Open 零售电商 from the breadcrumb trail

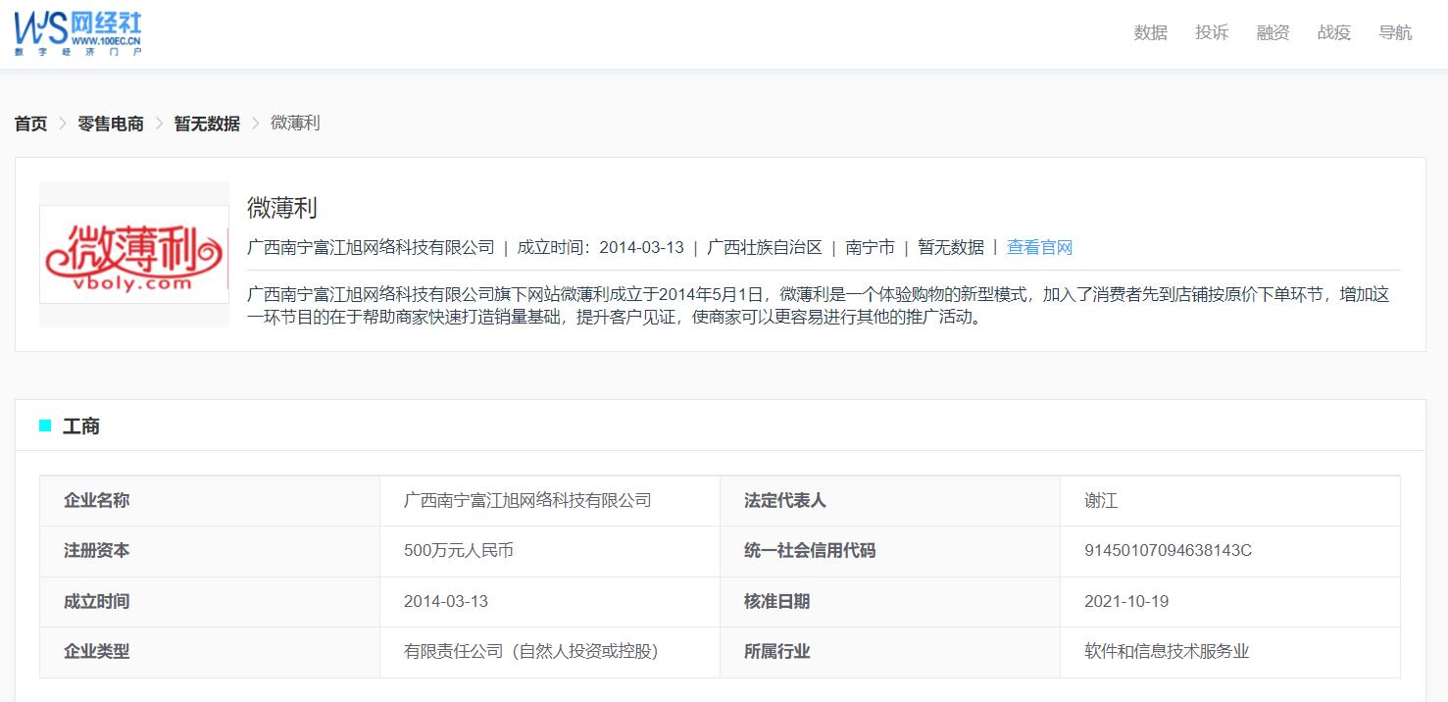[x=110, y=123]
